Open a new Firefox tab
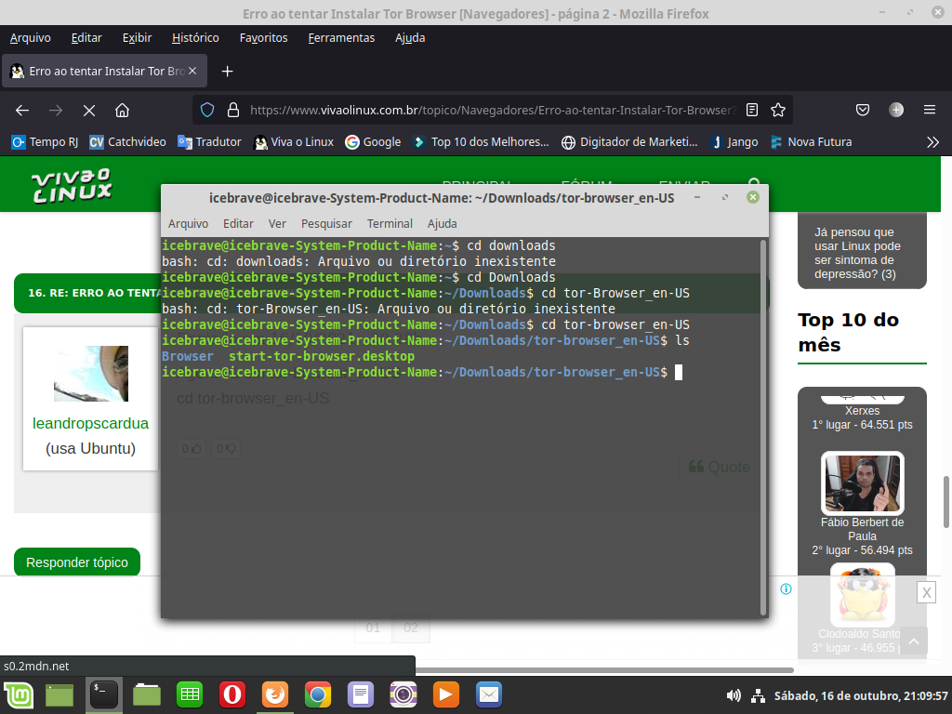Image resolution: width=952 pixels, height=714 pixels. click(x=227, y=71)
